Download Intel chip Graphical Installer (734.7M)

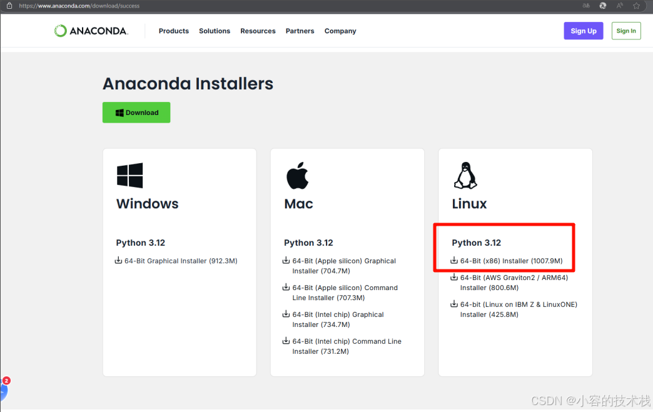[338, 319]
